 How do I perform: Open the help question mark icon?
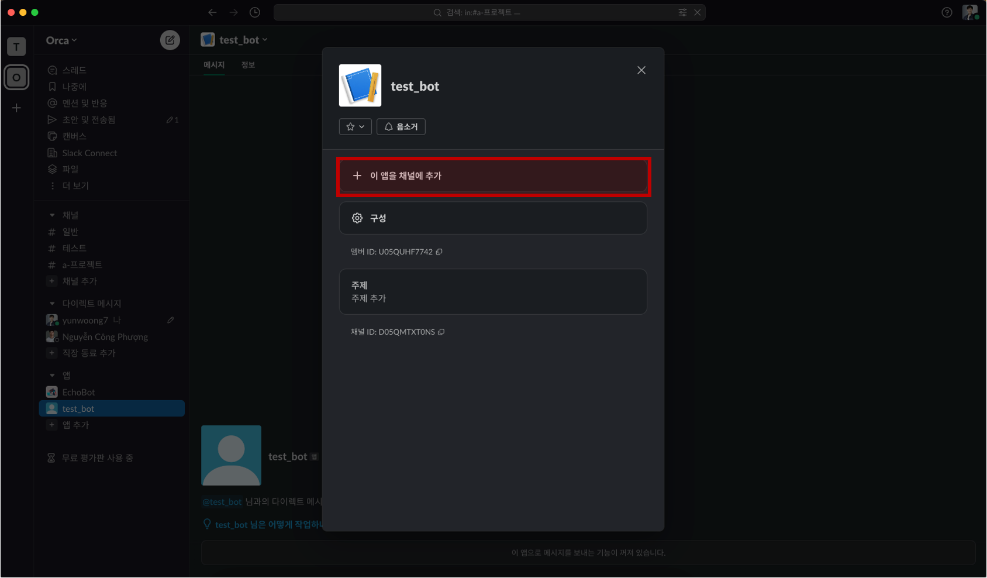click(x=947, y=12)
